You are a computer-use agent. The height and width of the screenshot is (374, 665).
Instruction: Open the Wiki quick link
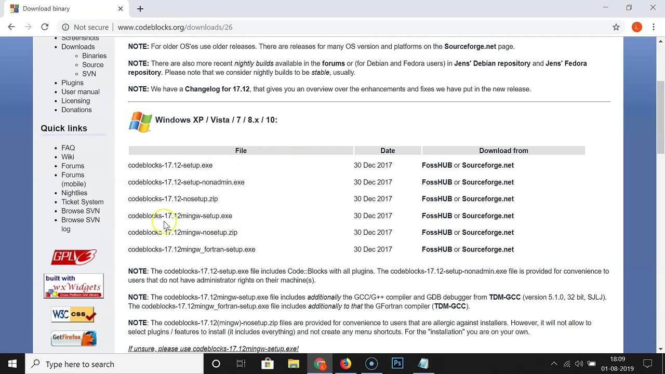point(68,157)
